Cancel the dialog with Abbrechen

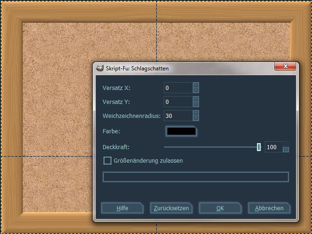269,208
